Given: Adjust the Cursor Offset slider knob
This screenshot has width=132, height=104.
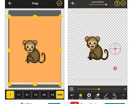Looking at the screenshot, I should click(x=106, y=4).
